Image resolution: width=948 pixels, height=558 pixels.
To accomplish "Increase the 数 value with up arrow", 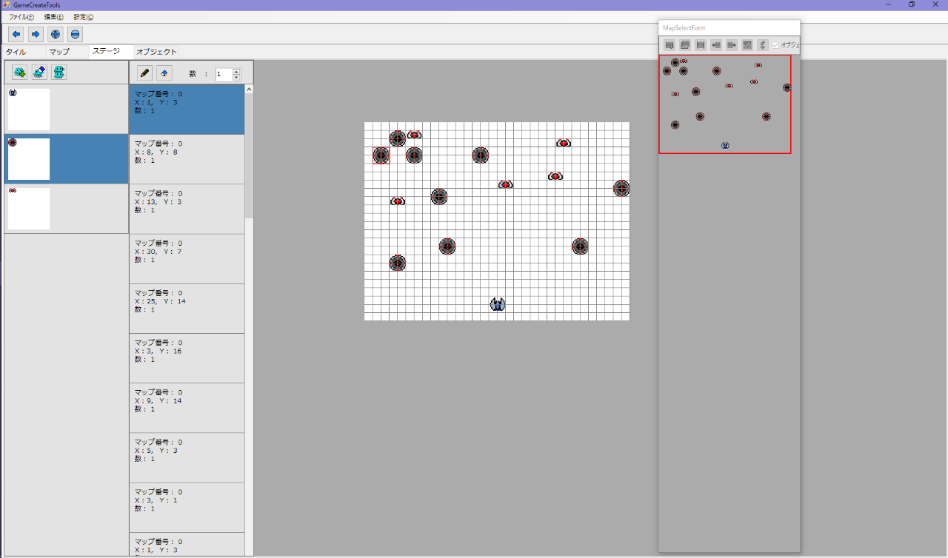I will click(x=236, y=71).
